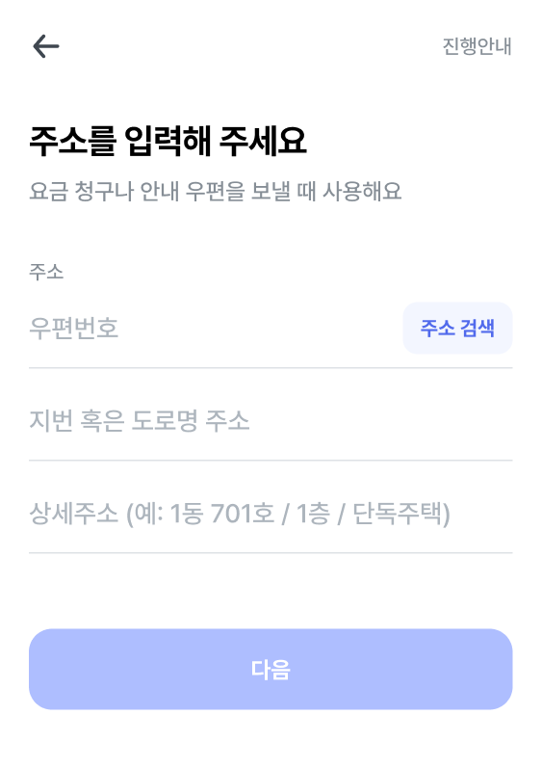This screenshot has width=542, height=768.
Task: Click the field showing 1동 701호 example
Action: click(x=271, y=514)
